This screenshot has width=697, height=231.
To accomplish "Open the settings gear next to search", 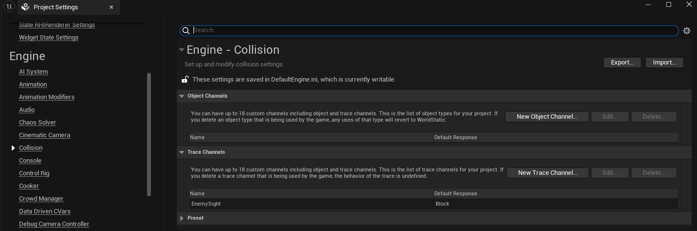I will point(687,31).
